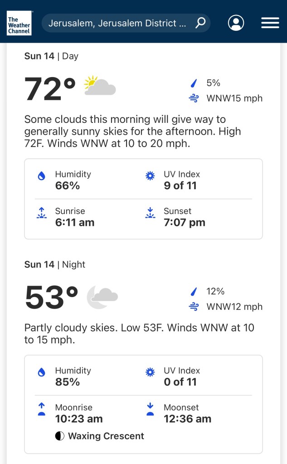Click the Waxing Crescent moon phase icon
The height and width of the screenshot is (464, 287).
[x=59, y=436]
